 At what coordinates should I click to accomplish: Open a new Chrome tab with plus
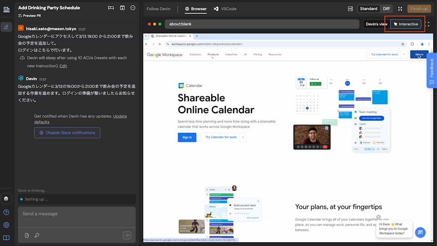[x=197, y=36]
